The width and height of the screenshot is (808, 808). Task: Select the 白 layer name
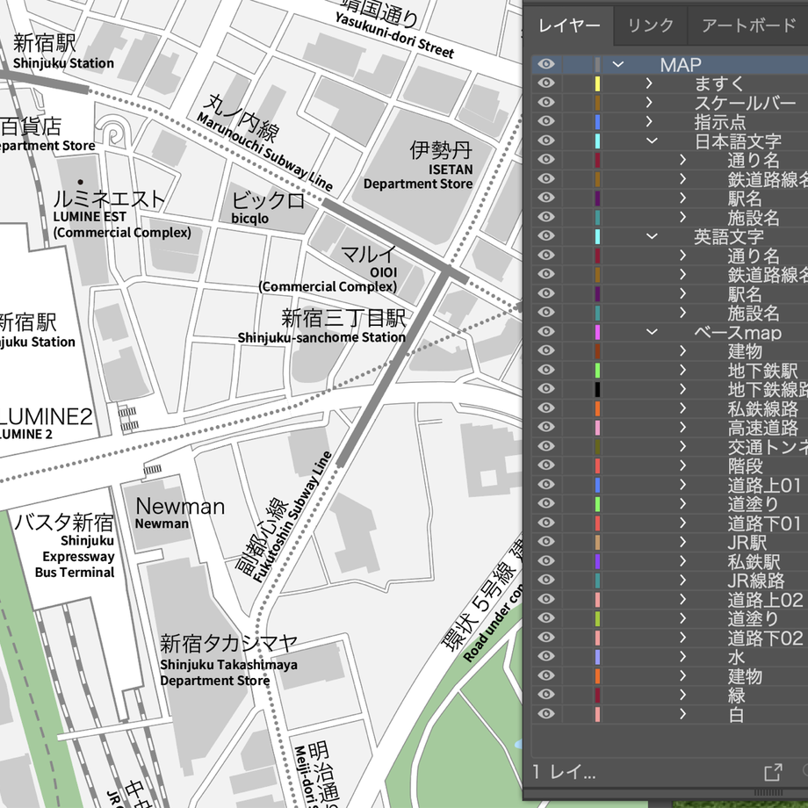736,714
